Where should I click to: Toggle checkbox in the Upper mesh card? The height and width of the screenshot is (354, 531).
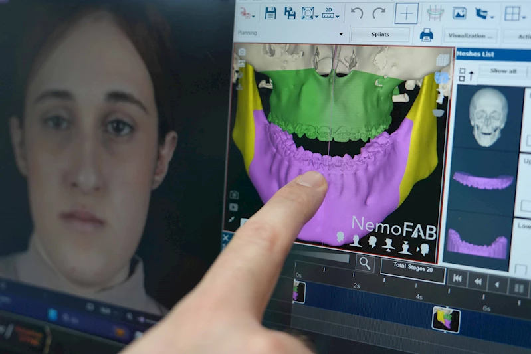click(526, 205)
